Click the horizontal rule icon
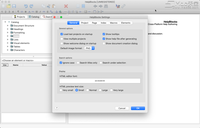200x128 pixels. point(89,12)
